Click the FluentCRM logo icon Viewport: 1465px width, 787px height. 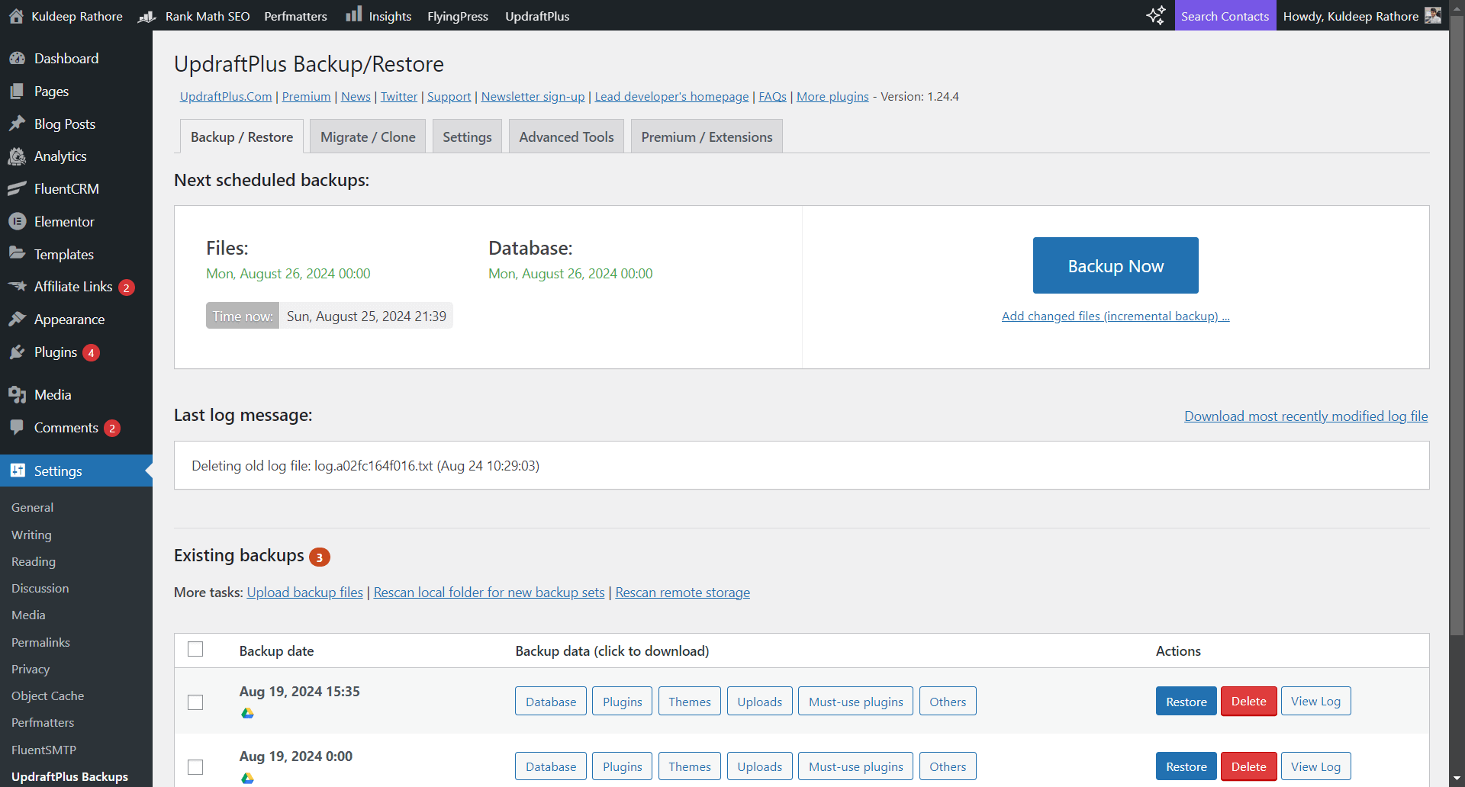click(18, 189)
